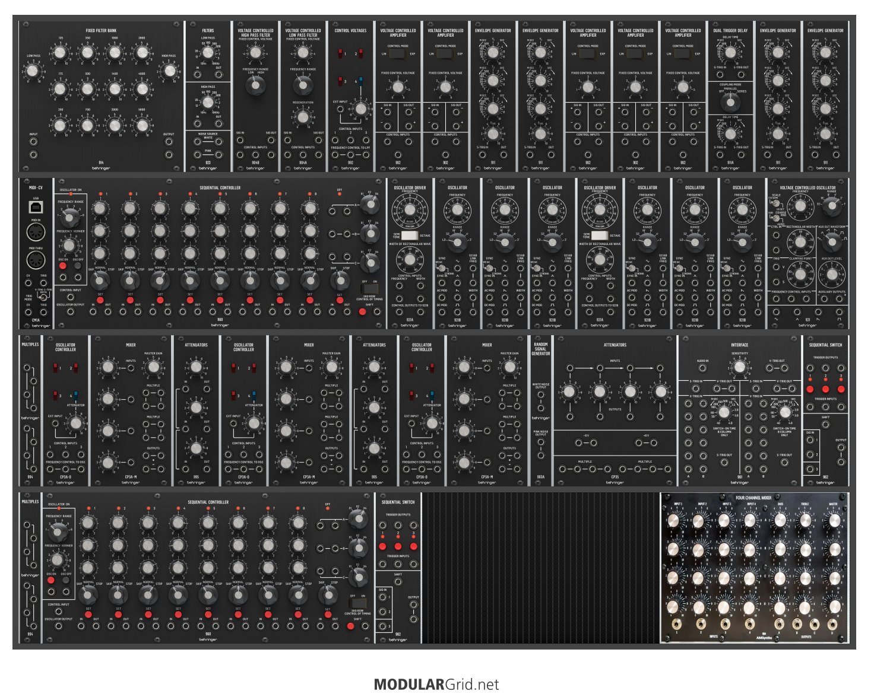Toggle switch 3 on Control Voltages module
The image size is (874, 697).
(x=341, y=81)
